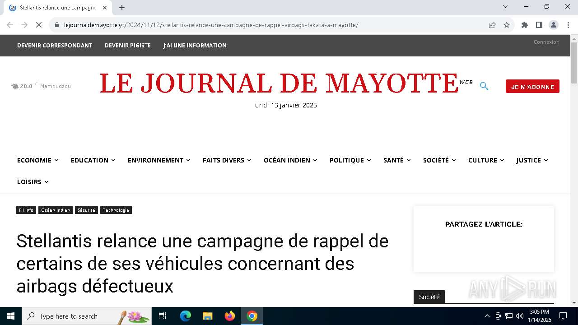Click Chrome's back arrow

point(10,25)
